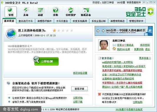157x112 pixels.
Task: Click the fifth grey rating star
Action: [72, 30]
